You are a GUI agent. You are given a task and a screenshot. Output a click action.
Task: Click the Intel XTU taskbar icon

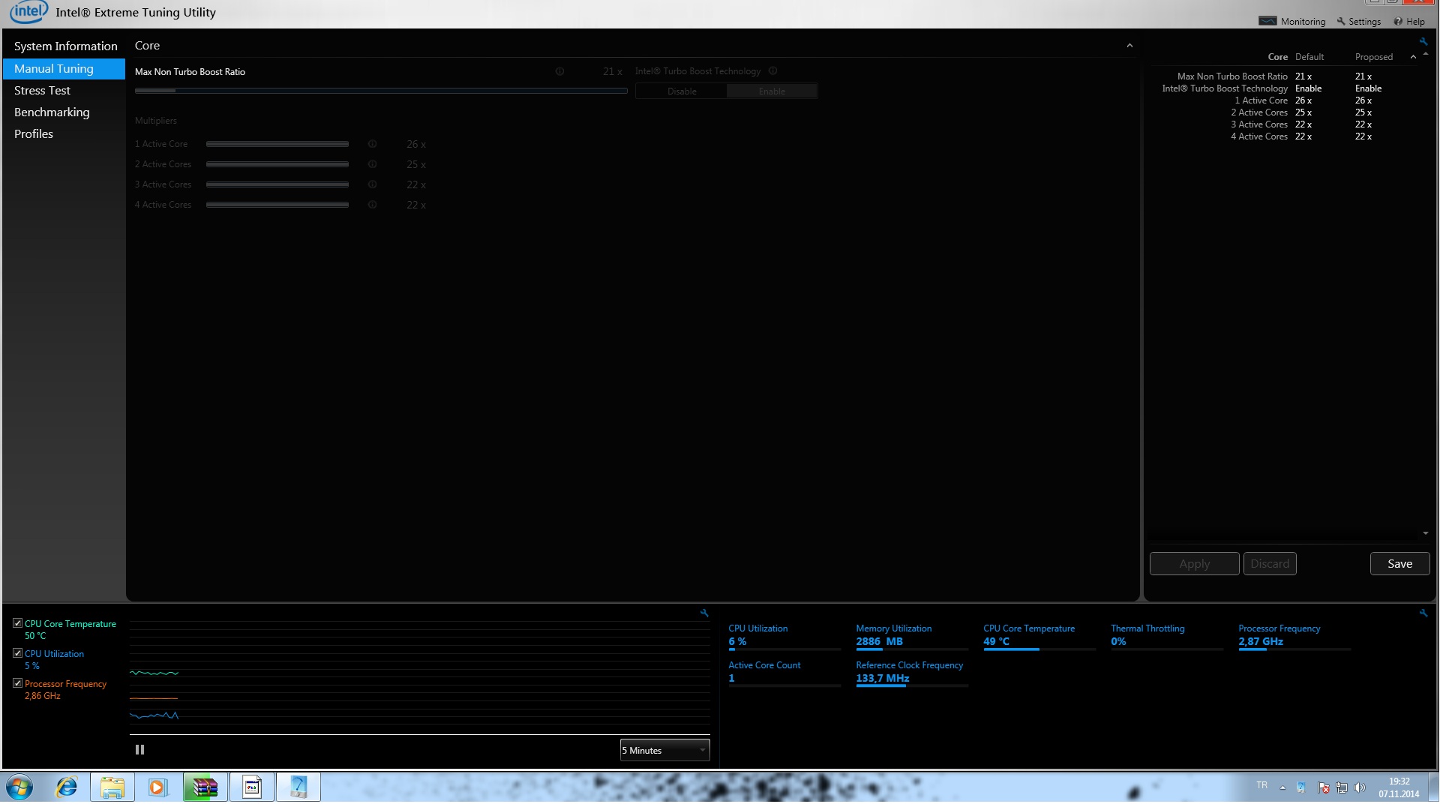tap(298, 787)
